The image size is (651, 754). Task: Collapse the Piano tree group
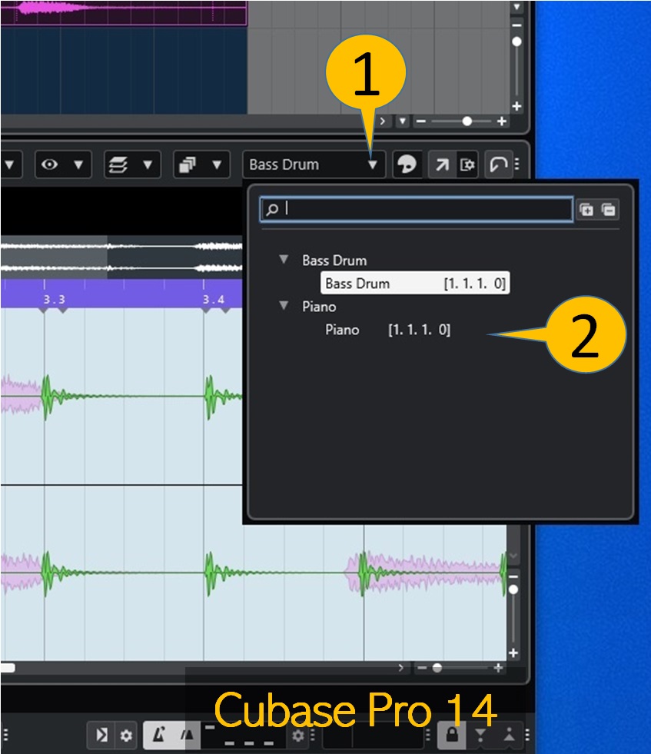tap(284, 306)
